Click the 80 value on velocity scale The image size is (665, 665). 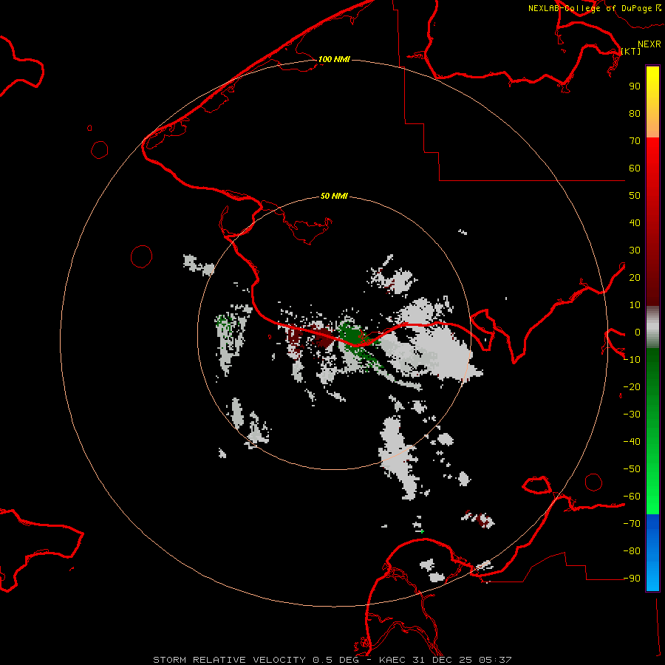click(x=635, y=114)
